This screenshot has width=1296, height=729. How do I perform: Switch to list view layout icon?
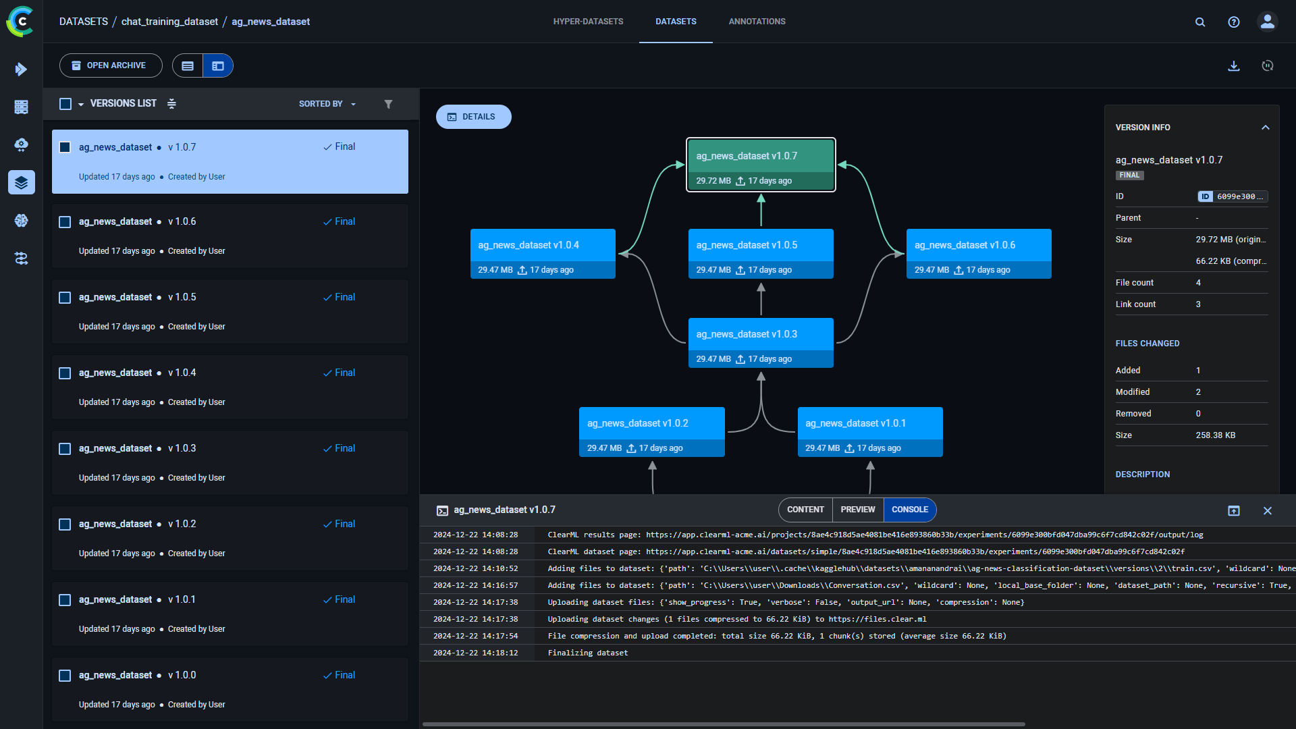(188, 65)
